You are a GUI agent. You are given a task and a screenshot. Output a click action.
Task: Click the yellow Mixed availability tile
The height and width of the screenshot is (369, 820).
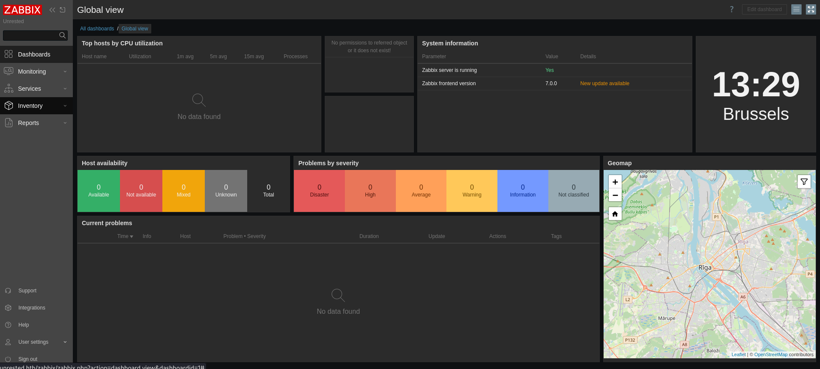183,191
